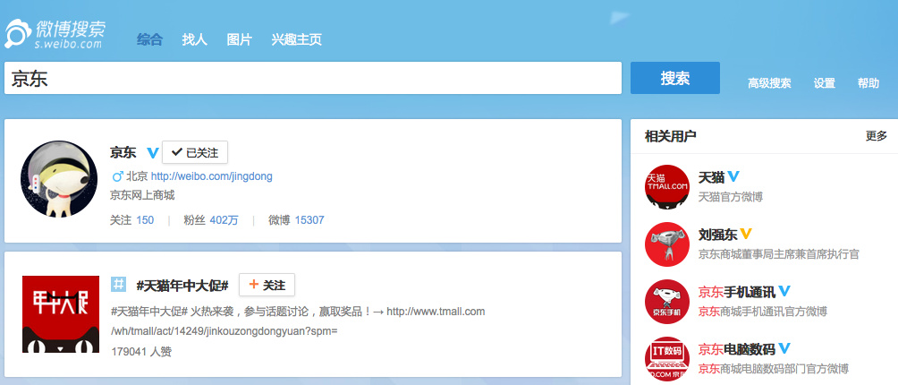898x385 pixels.
Task: Open 天猫 user name
Action: [x=711, y=177]
